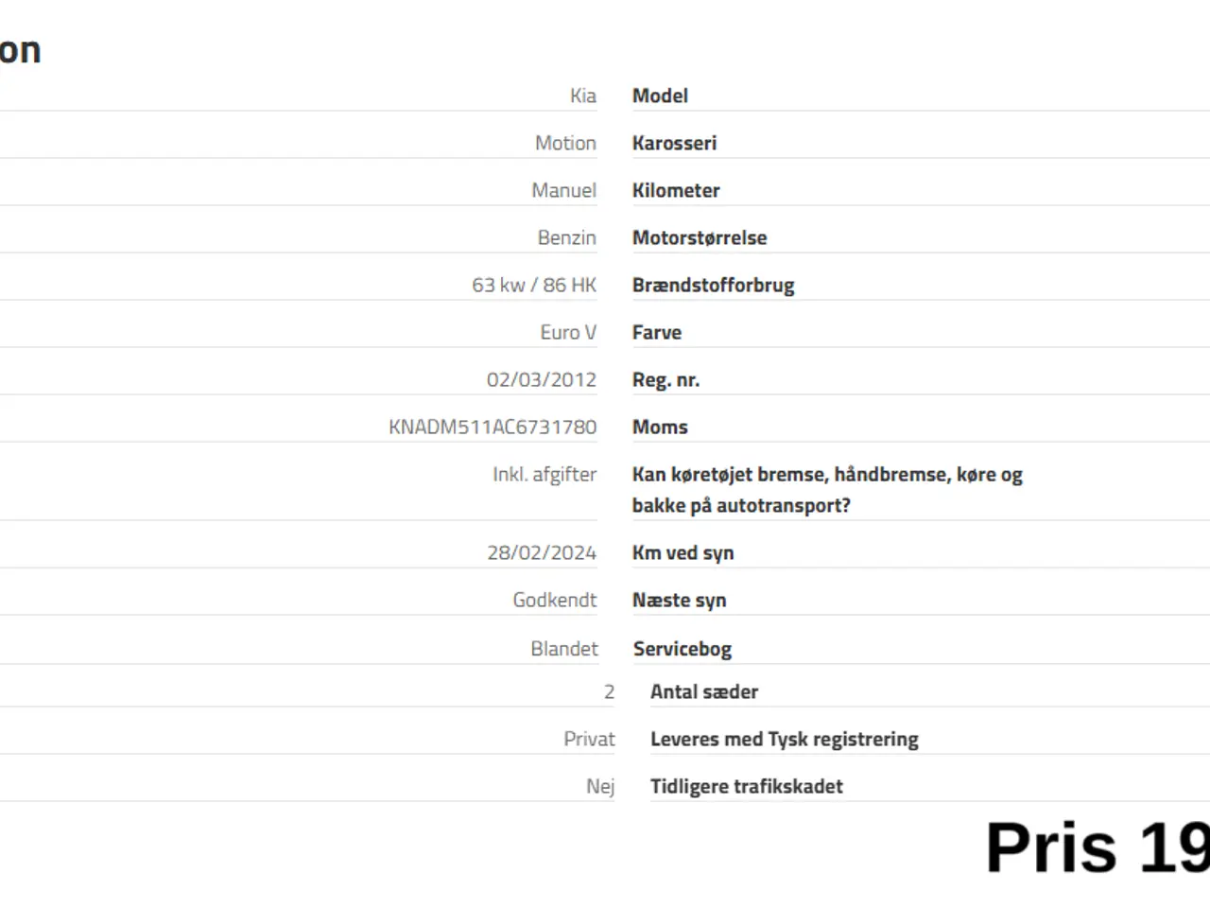Select the Moms label
The height and width of the screenshot is (908, 1210).
coord(660,427)
